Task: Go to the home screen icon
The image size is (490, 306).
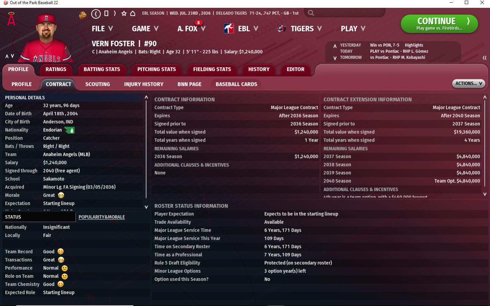Action: (x=133, y=14)
